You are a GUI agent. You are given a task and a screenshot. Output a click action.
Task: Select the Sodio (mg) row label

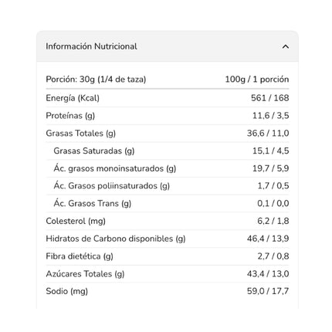point(67,291)
